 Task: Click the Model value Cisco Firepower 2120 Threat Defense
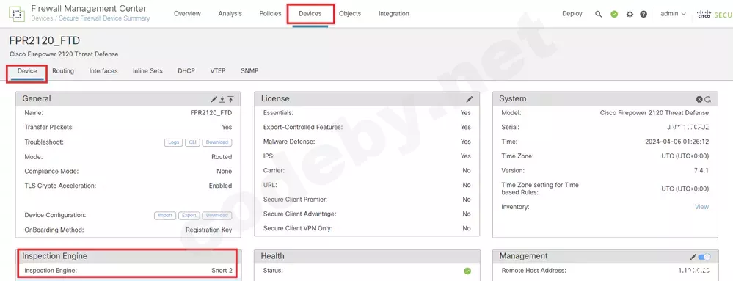click(654, 113)
